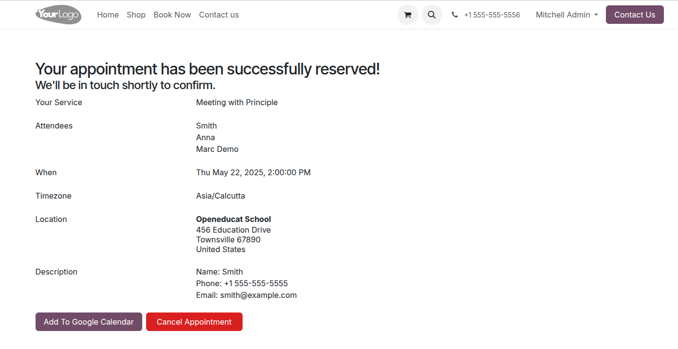This screenshot has width=678, height=349.
Task: Open the shopping cart icon
Action: tap(408, 15)
